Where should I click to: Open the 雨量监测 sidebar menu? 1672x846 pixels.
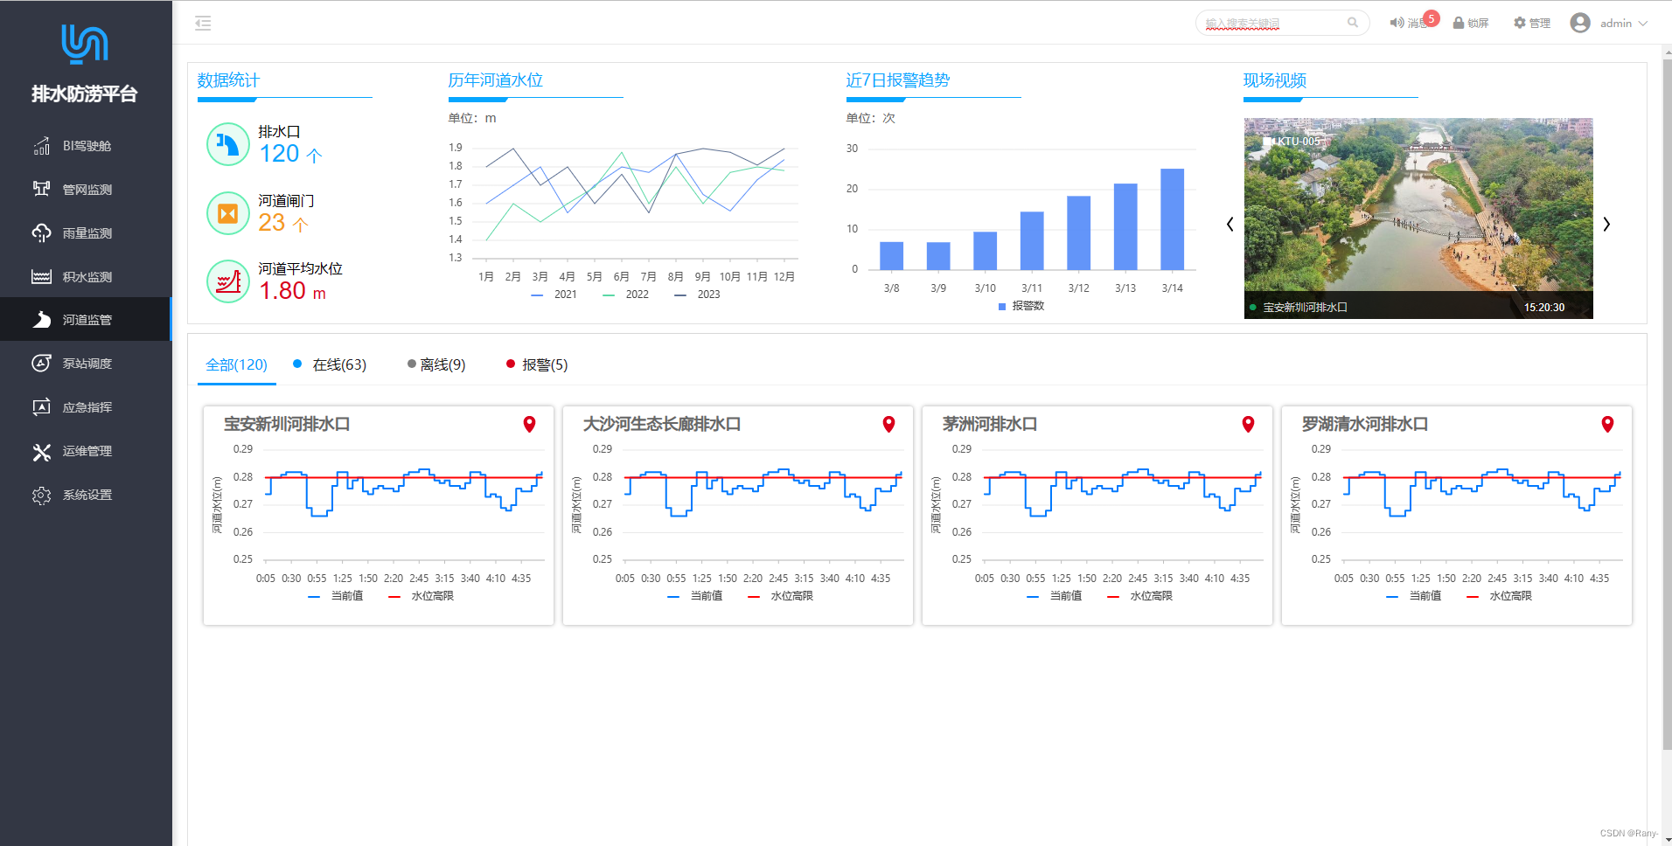pyautogui.click(x=86, y=233)
